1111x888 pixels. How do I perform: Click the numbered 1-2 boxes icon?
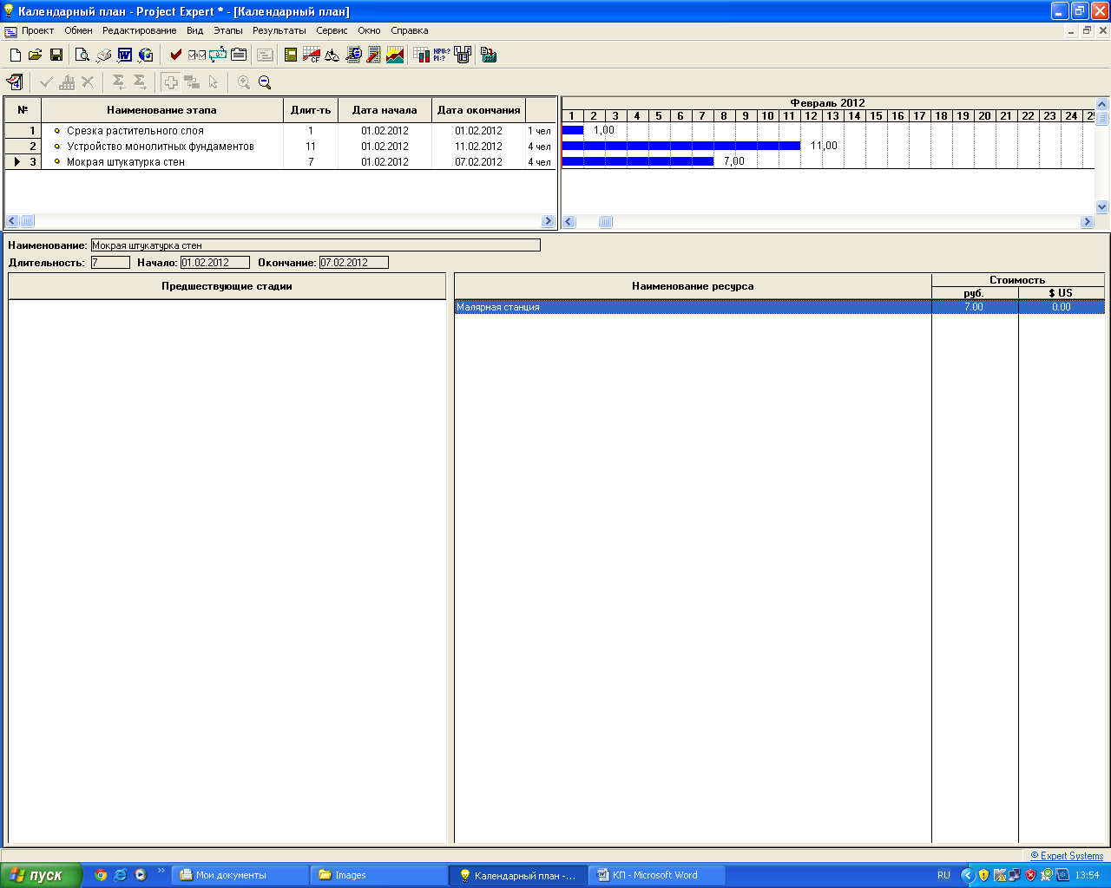coord(463,55)
